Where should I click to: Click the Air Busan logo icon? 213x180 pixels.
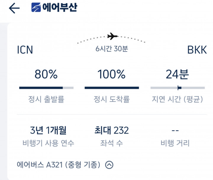coord(36,7)
